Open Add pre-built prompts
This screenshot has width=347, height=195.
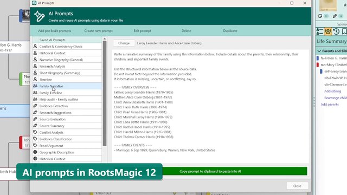click(54, 31)
